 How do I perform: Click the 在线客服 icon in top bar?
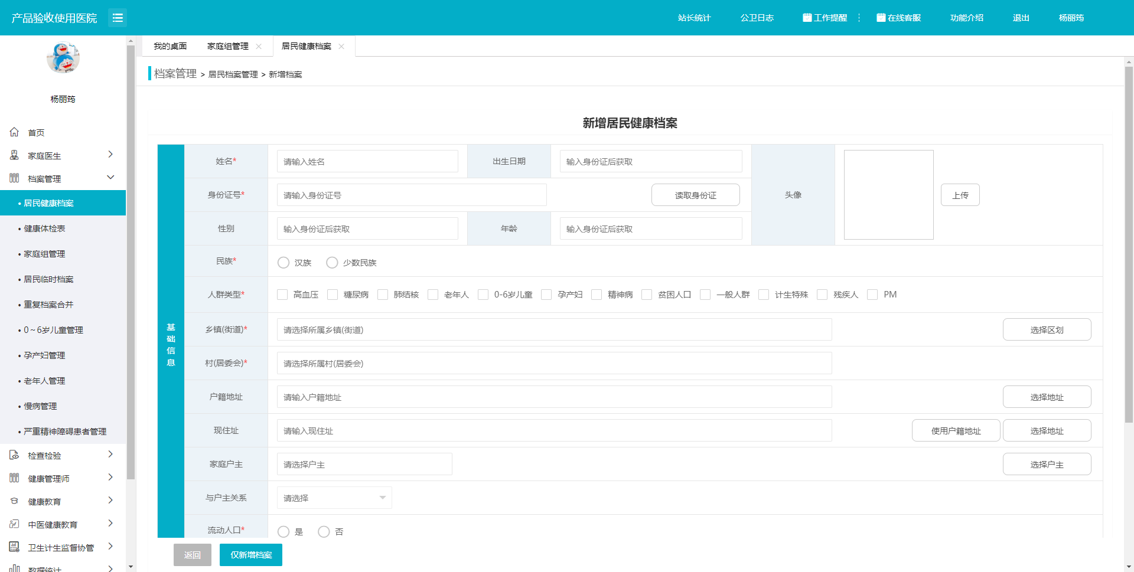[x=881, y=18]
